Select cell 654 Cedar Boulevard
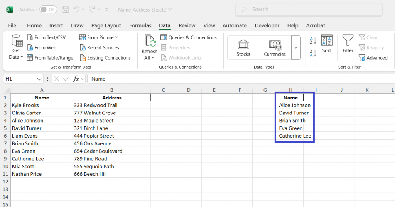The image size is (395, 207). (111, 151)
